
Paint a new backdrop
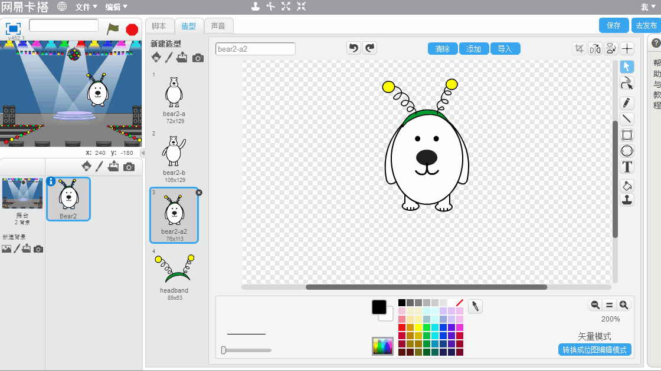17,249
